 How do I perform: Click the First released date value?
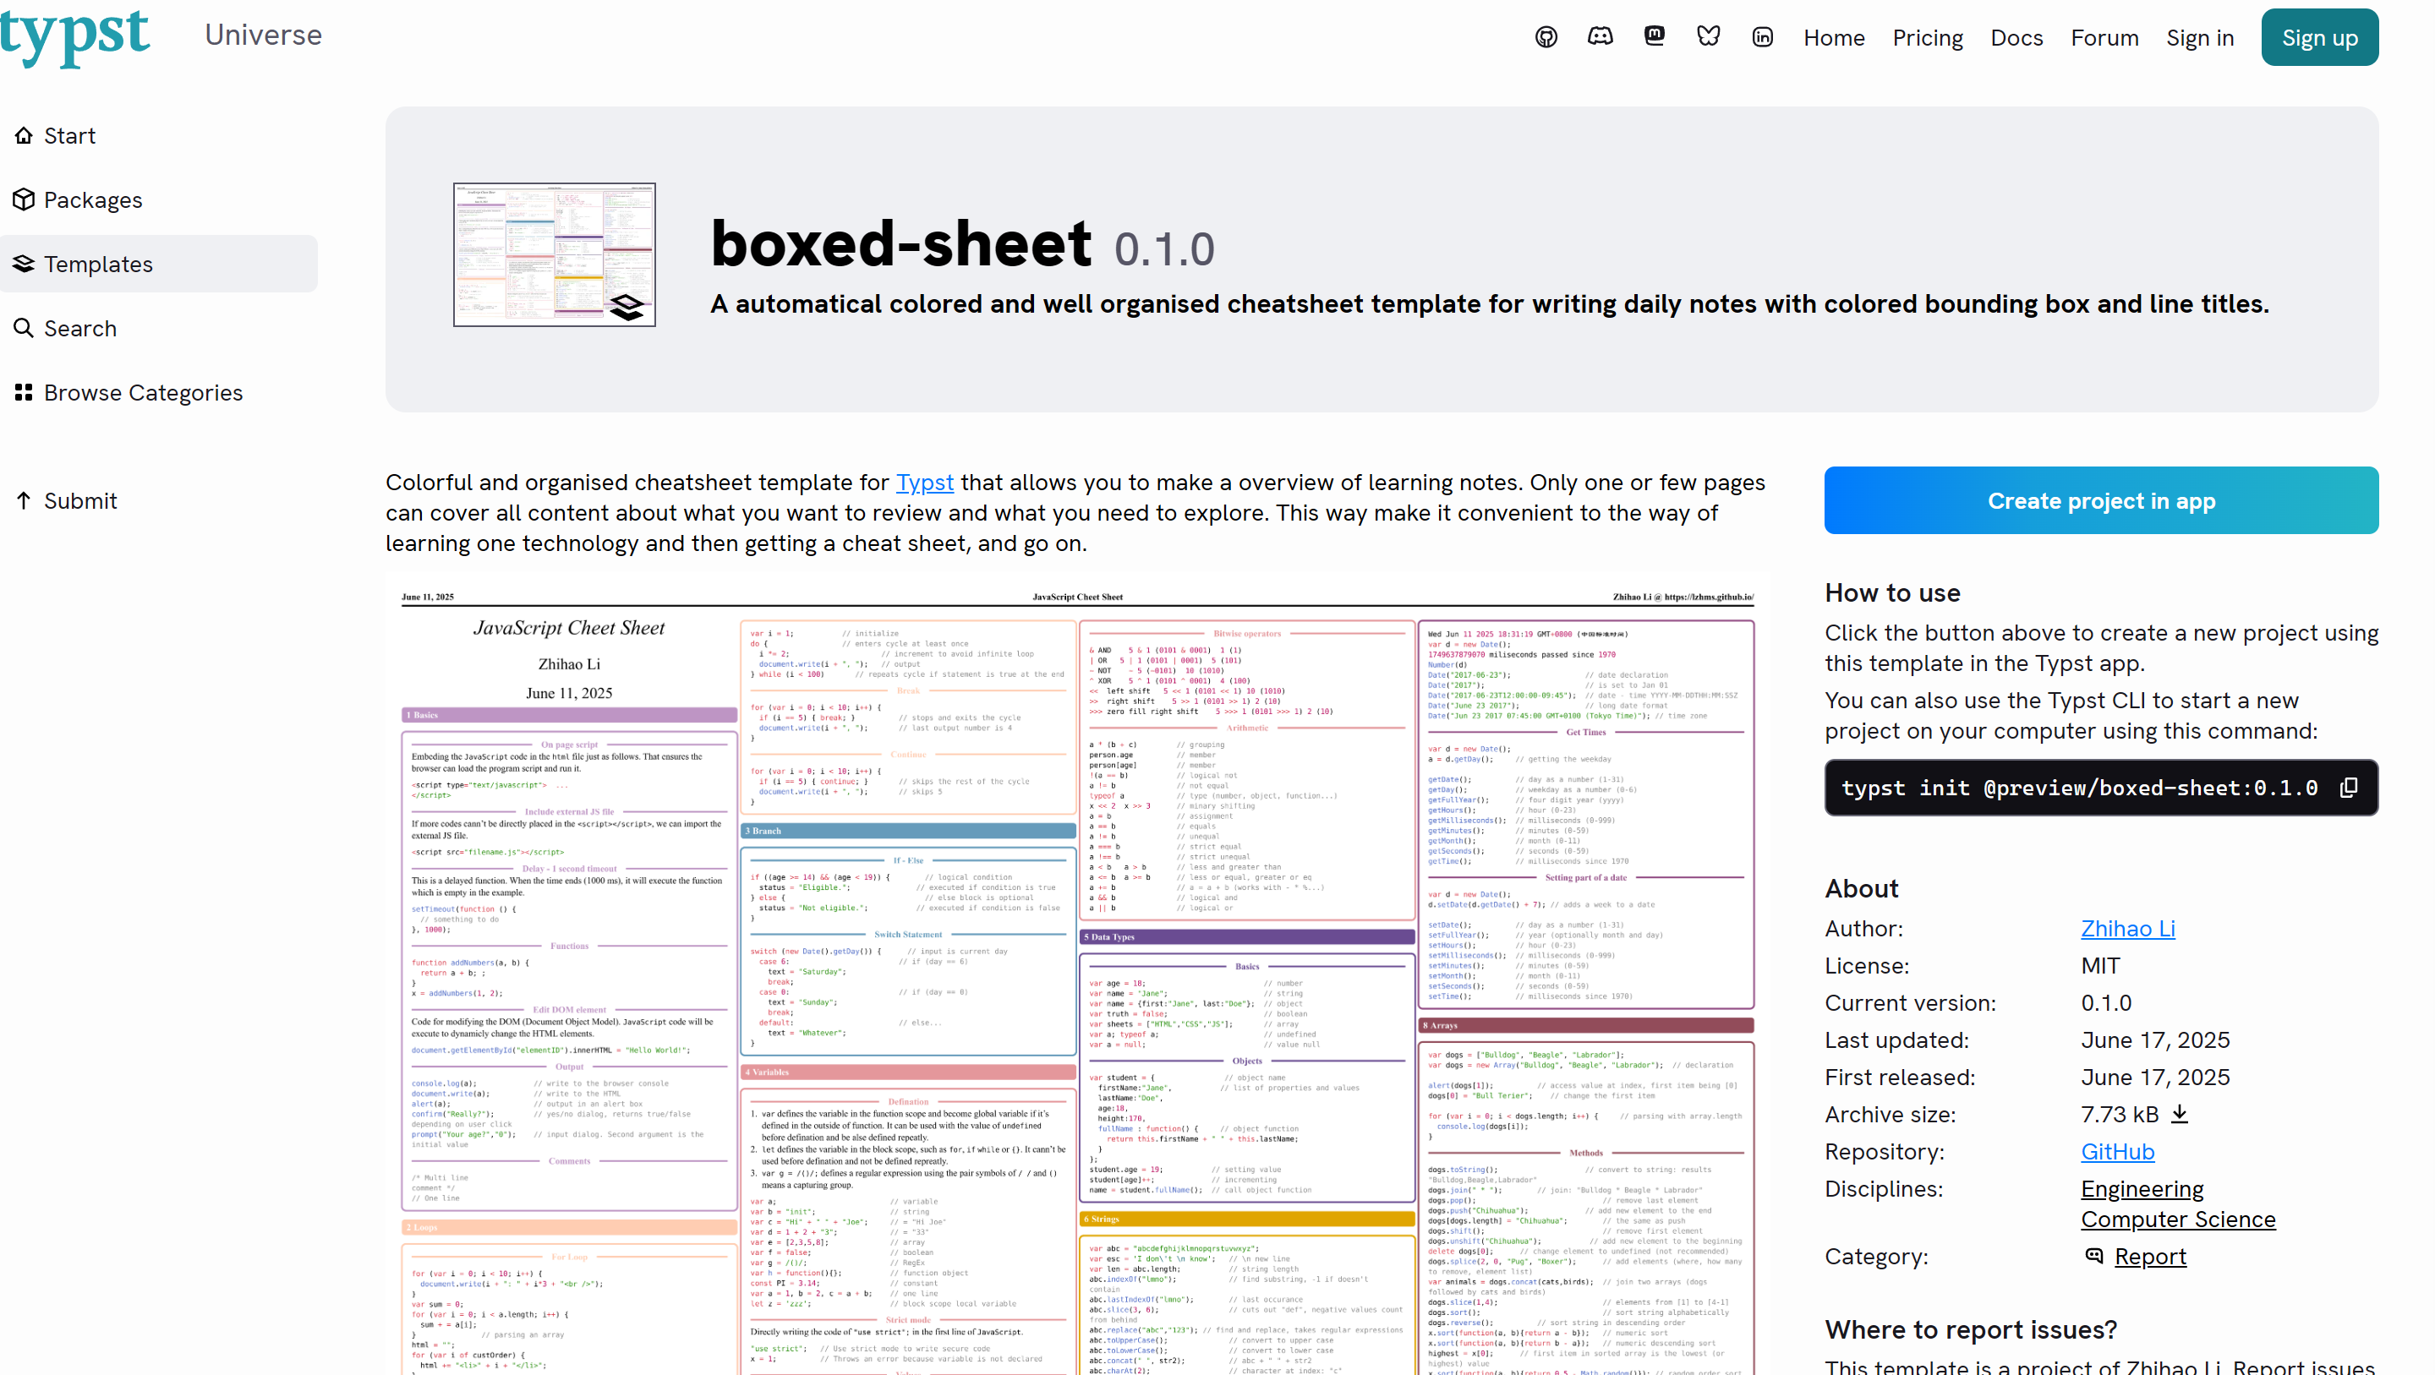click(x=2154, y=1077)
